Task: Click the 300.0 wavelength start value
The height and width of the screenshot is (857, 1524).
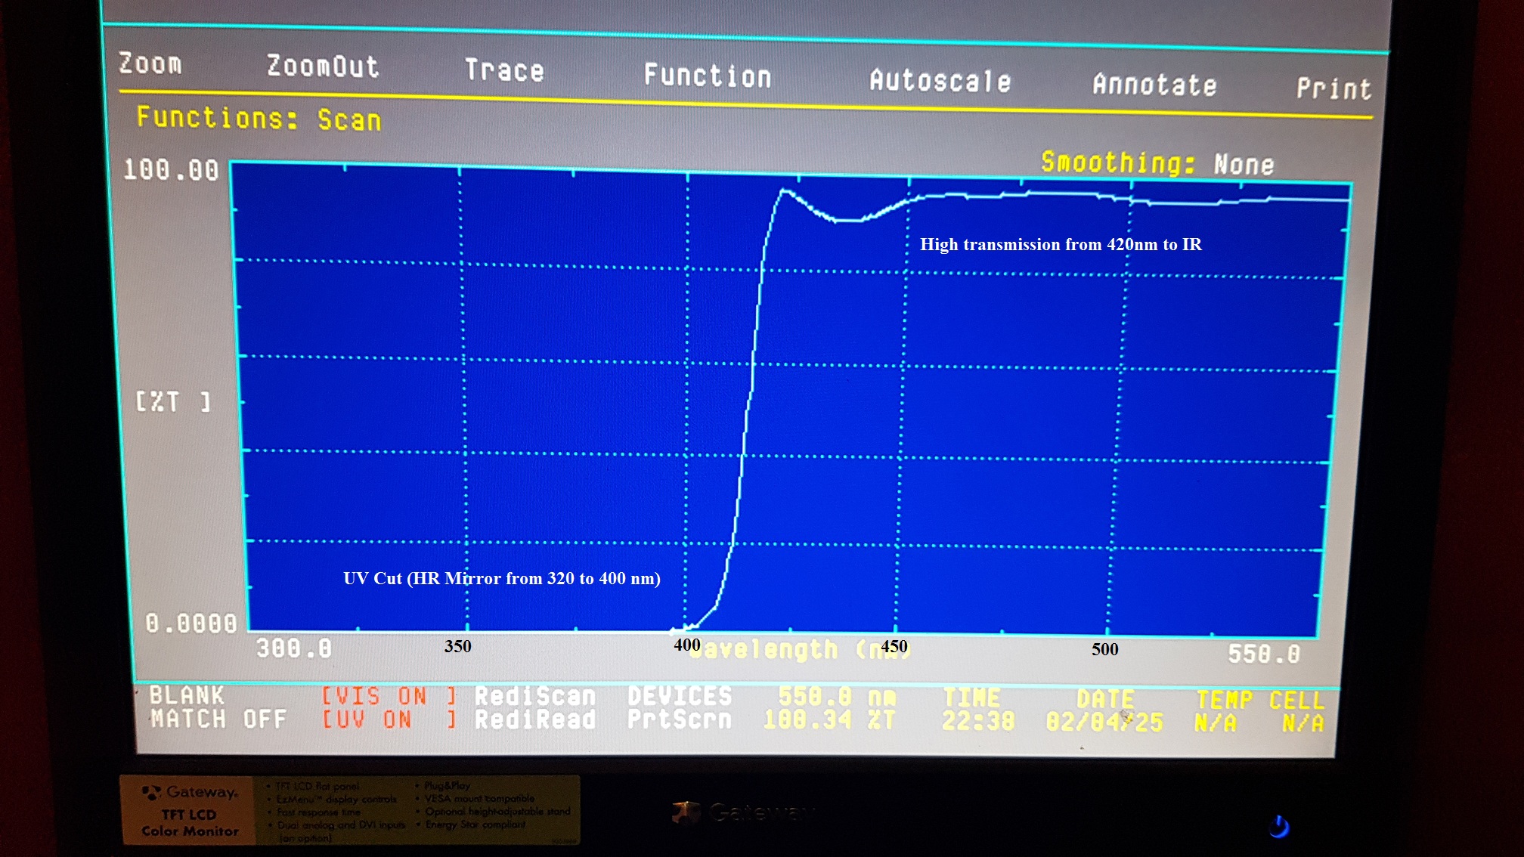Action: click(293, 648)
